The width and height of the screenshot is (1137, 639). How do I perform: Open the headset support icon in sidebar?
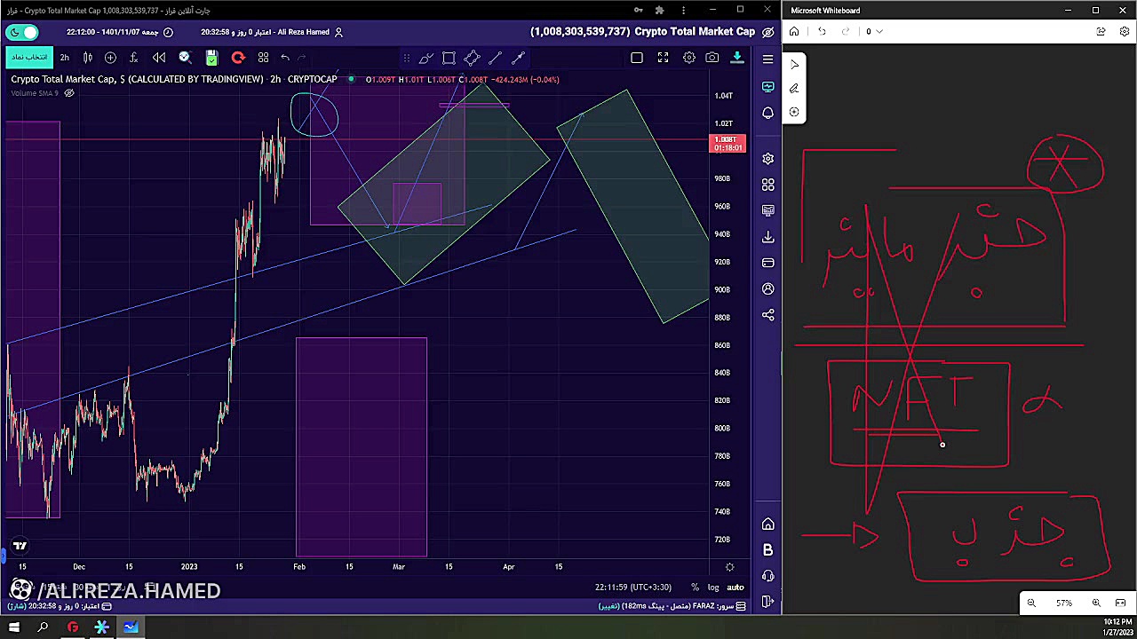[x=767, y=577]
